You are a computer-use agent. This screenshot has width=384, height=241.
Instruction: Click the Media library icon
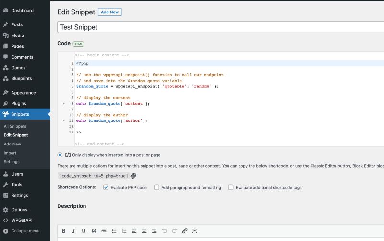coord(6,35)
